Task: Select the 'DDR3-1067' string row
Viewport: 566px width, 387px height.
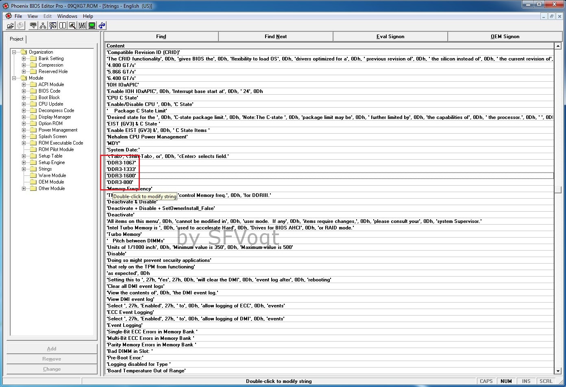Action: (329, 163)
